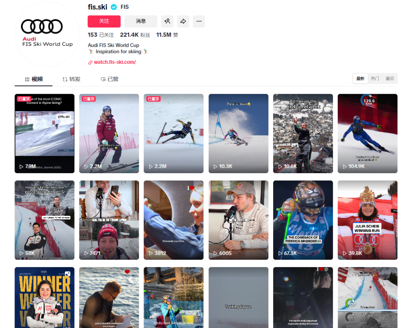Image resolution: width=403 pixels, height=328 pixels.
Task: View the 221.4K 粉丝 followers list
Action: (135, 35)
